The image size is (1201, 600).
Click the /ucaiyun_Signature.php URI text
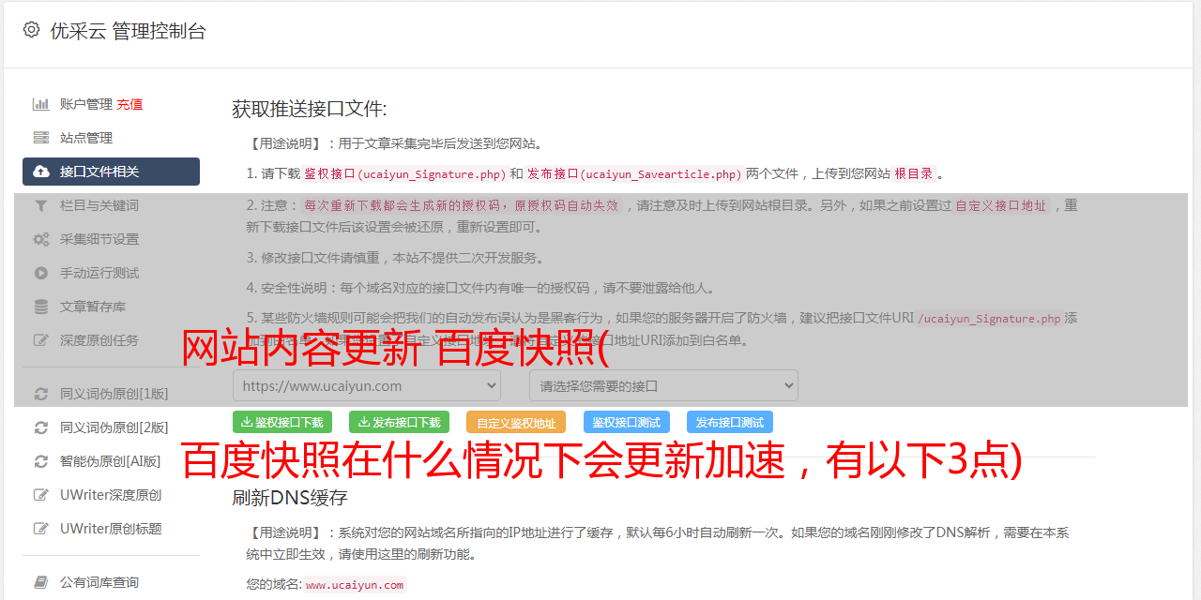(990, 318)
